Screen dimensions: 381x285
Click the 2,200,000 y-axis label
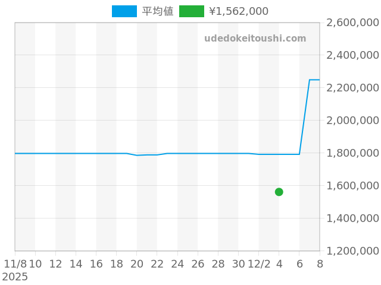[x=353, y=88]
